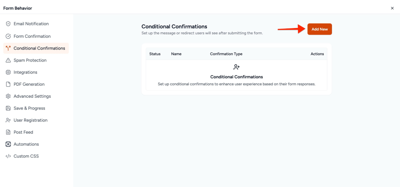Click the Email Notification shield icon
400x187 pixels.
[x=8, y=24]
